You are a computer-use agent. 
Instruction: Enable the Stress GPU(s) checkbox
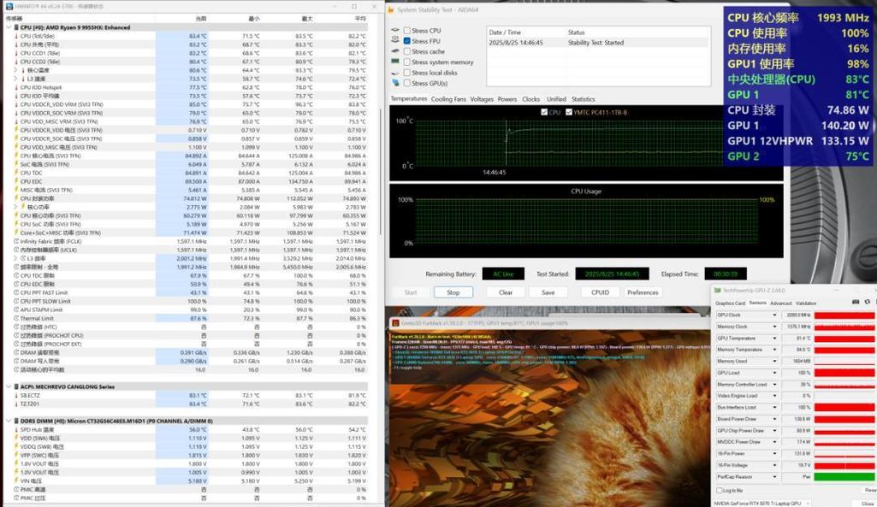coord(407,83)
